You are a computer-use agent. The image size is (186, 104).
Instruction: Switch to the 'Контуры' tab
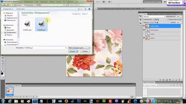[x=156, y=14]
